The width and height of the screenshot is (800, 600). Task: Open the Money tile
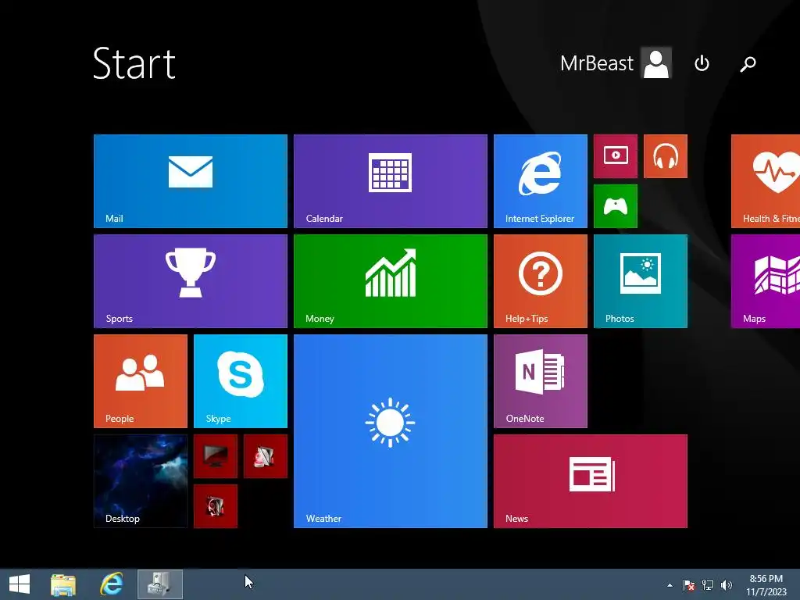(x=391, y=281)
